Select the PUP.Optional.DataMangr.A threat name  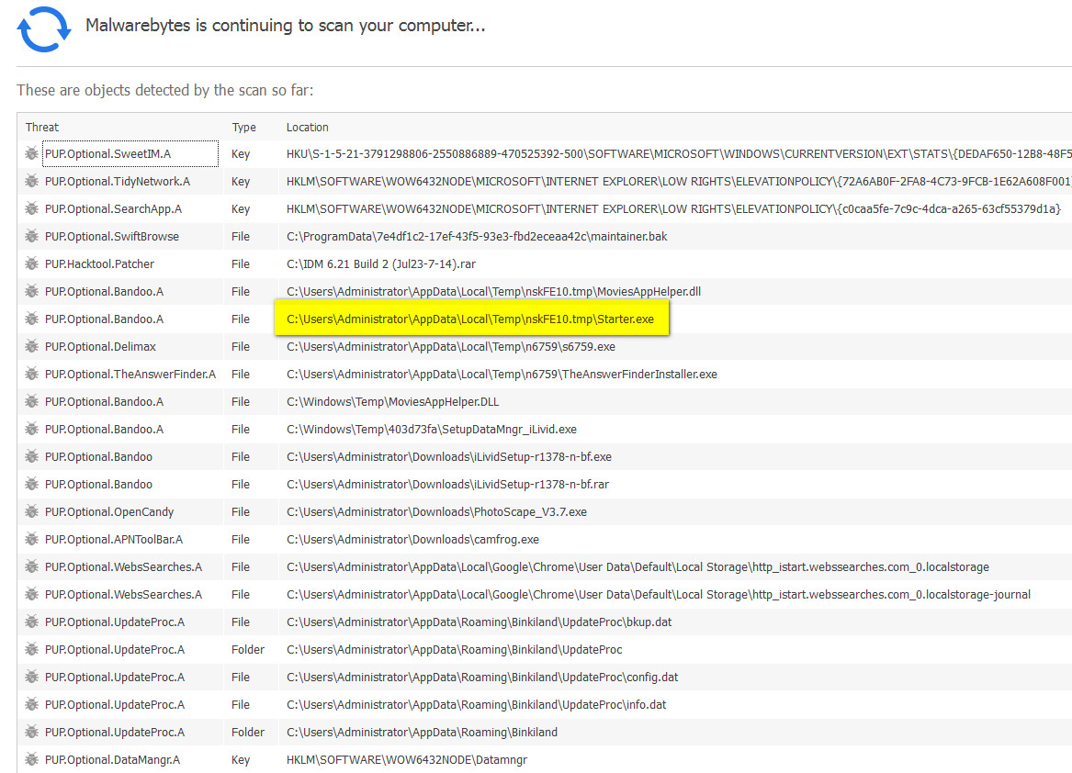(x=113, y=759)
